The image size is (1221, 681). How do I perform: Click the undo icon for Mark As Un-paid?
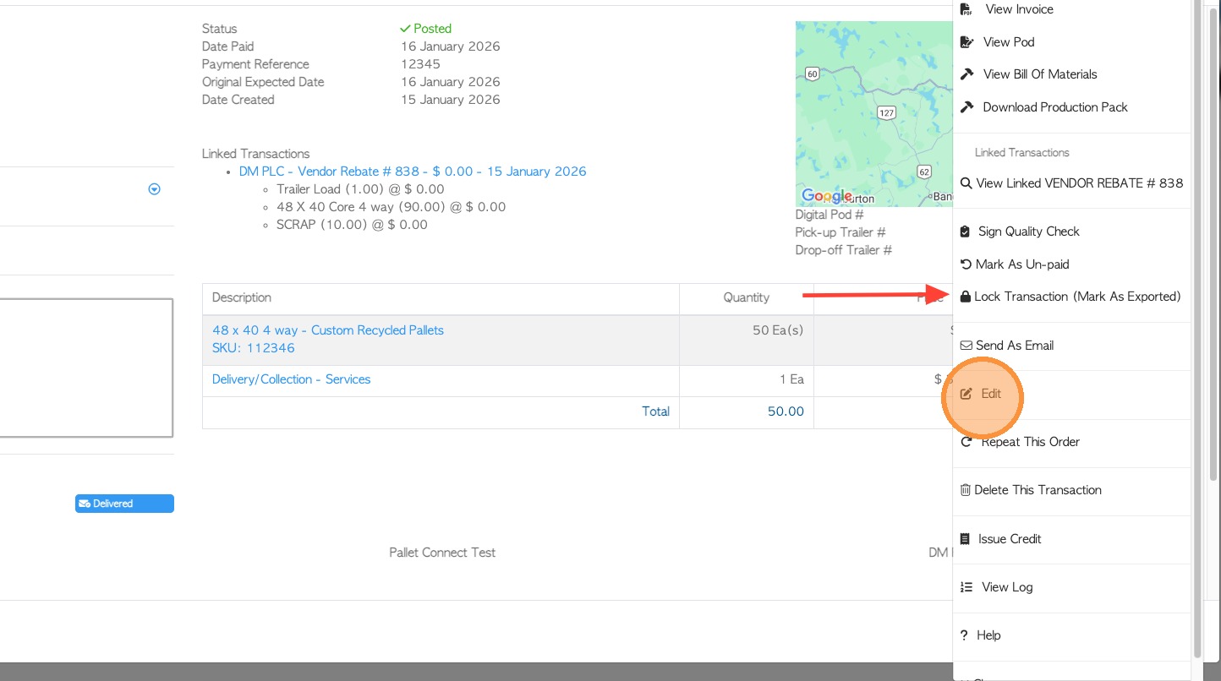click(966, 264)
